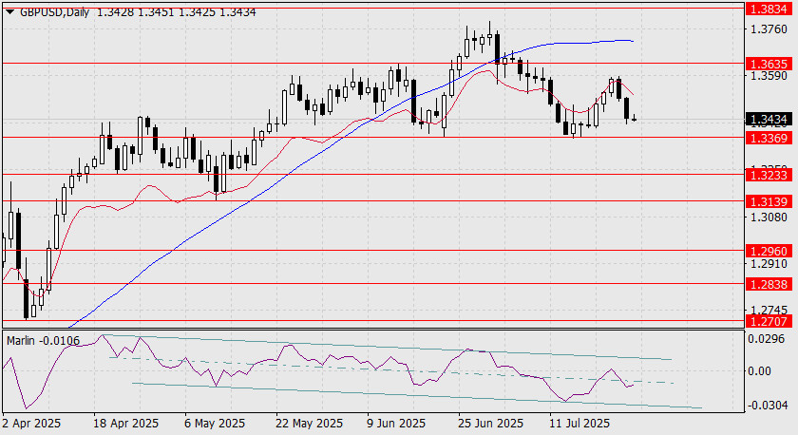Select the 1.3635 red price level label
Viewport: 798px width, 435px height.
[x=769, y=64]
